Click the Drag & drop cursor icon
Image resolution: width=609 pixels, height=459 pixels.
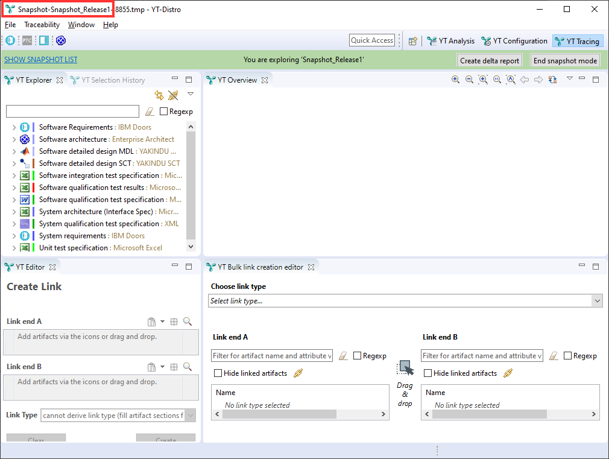pos(405,368)
